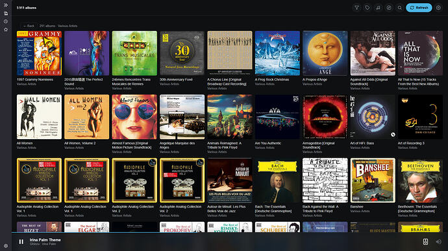Open favorites star icon in sidebar
Image resolution: width=448 pixels, height=251 pixels.
[6, 30]
